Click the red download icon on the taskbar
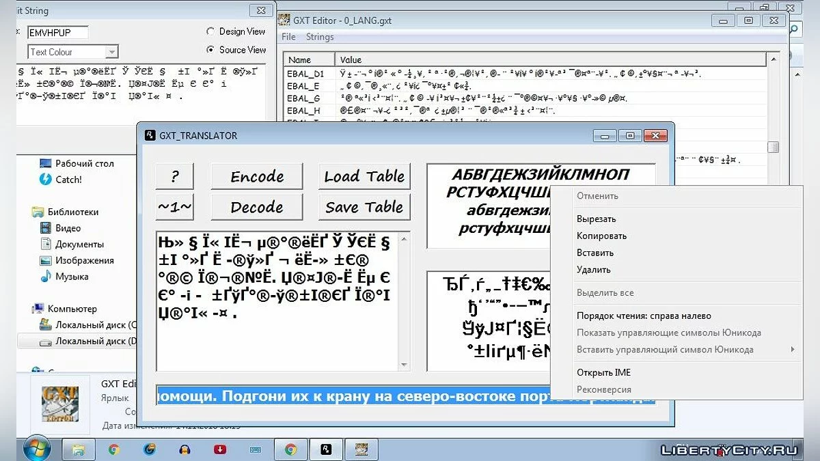 coord(219,449)
